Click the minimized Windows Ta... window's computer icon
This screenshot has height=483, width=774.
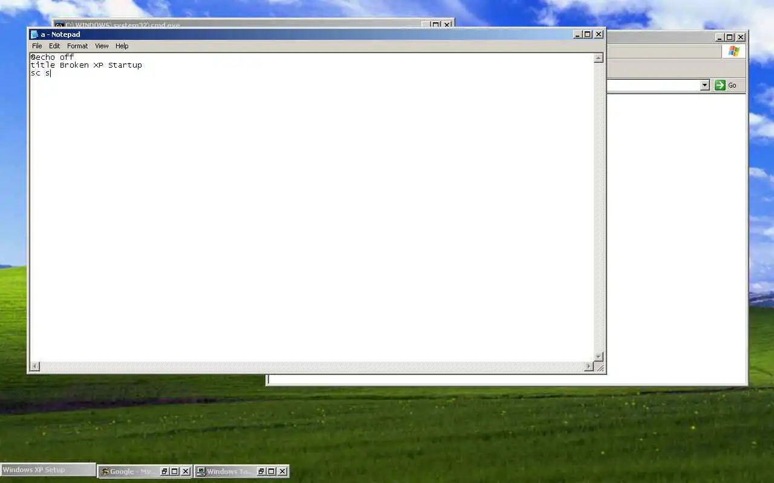pos(201,472)
